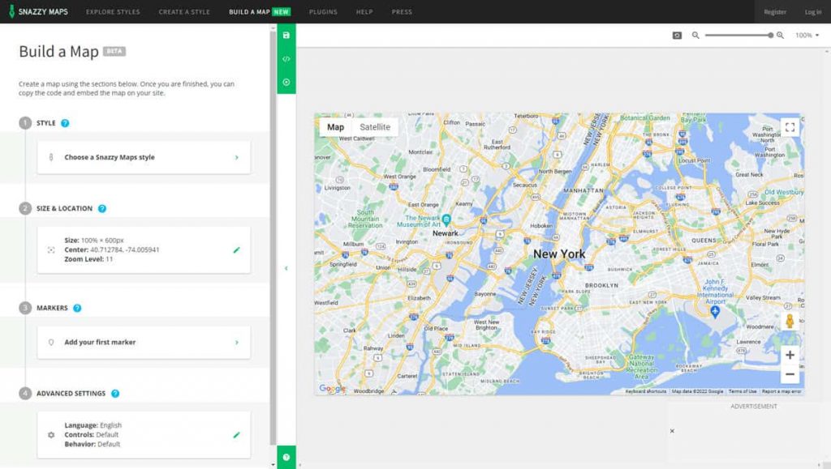
Task: Go to Plugins page
Action: point(323,11)
